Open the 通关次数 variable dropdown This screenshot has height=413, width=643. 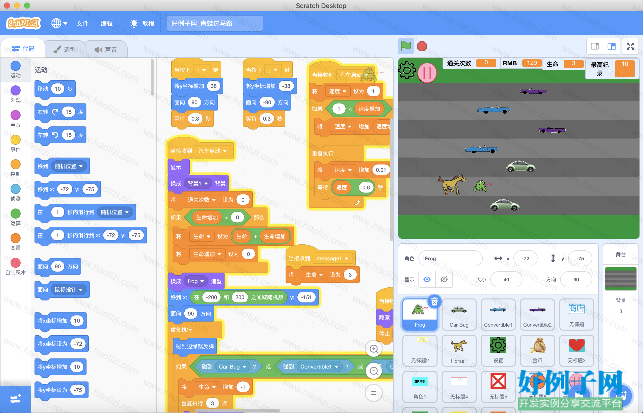click(x=202, y=200)
